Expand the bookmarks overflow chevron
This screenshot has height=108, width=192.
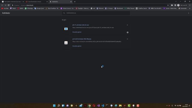pyautogui.click(x=190, y=8)
